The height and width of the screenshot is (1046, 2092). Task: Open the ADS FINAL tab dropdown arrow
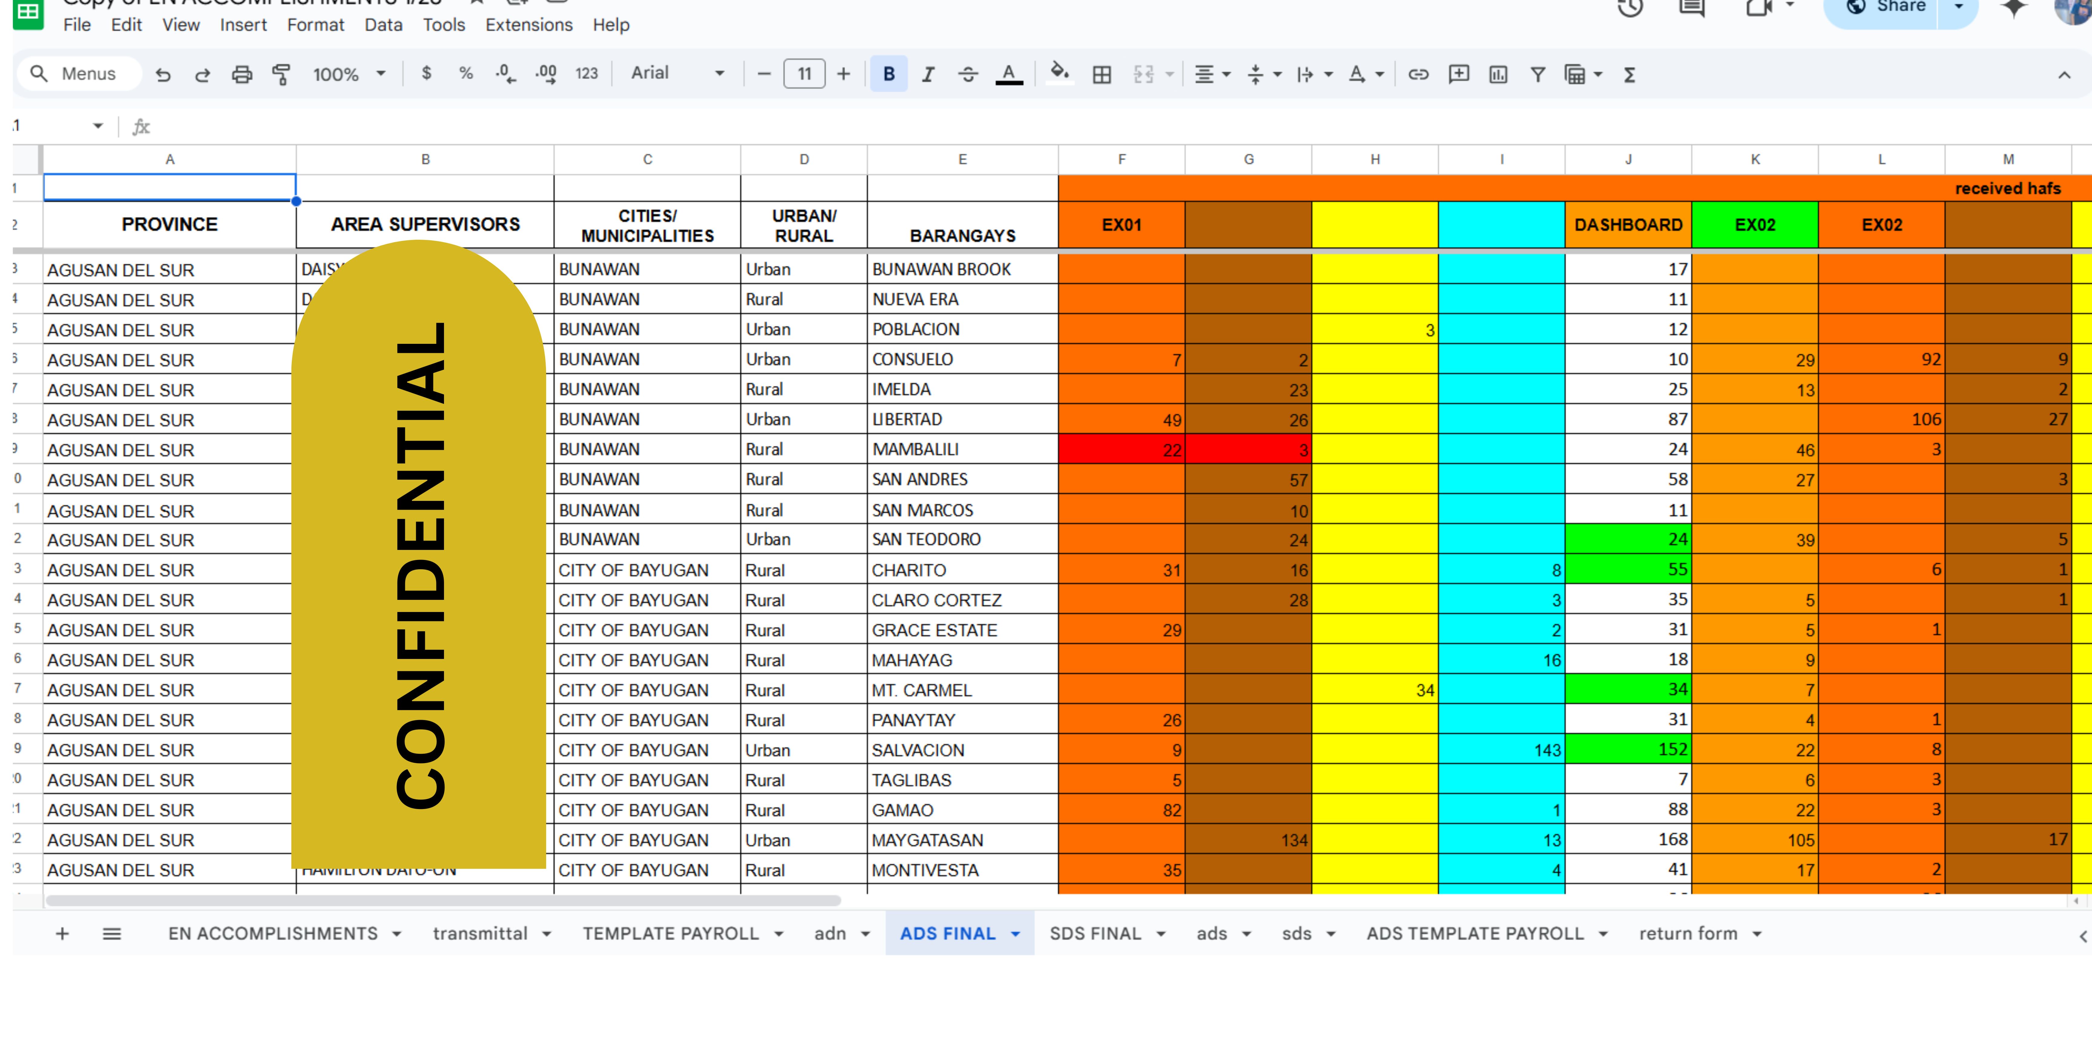1015,934
